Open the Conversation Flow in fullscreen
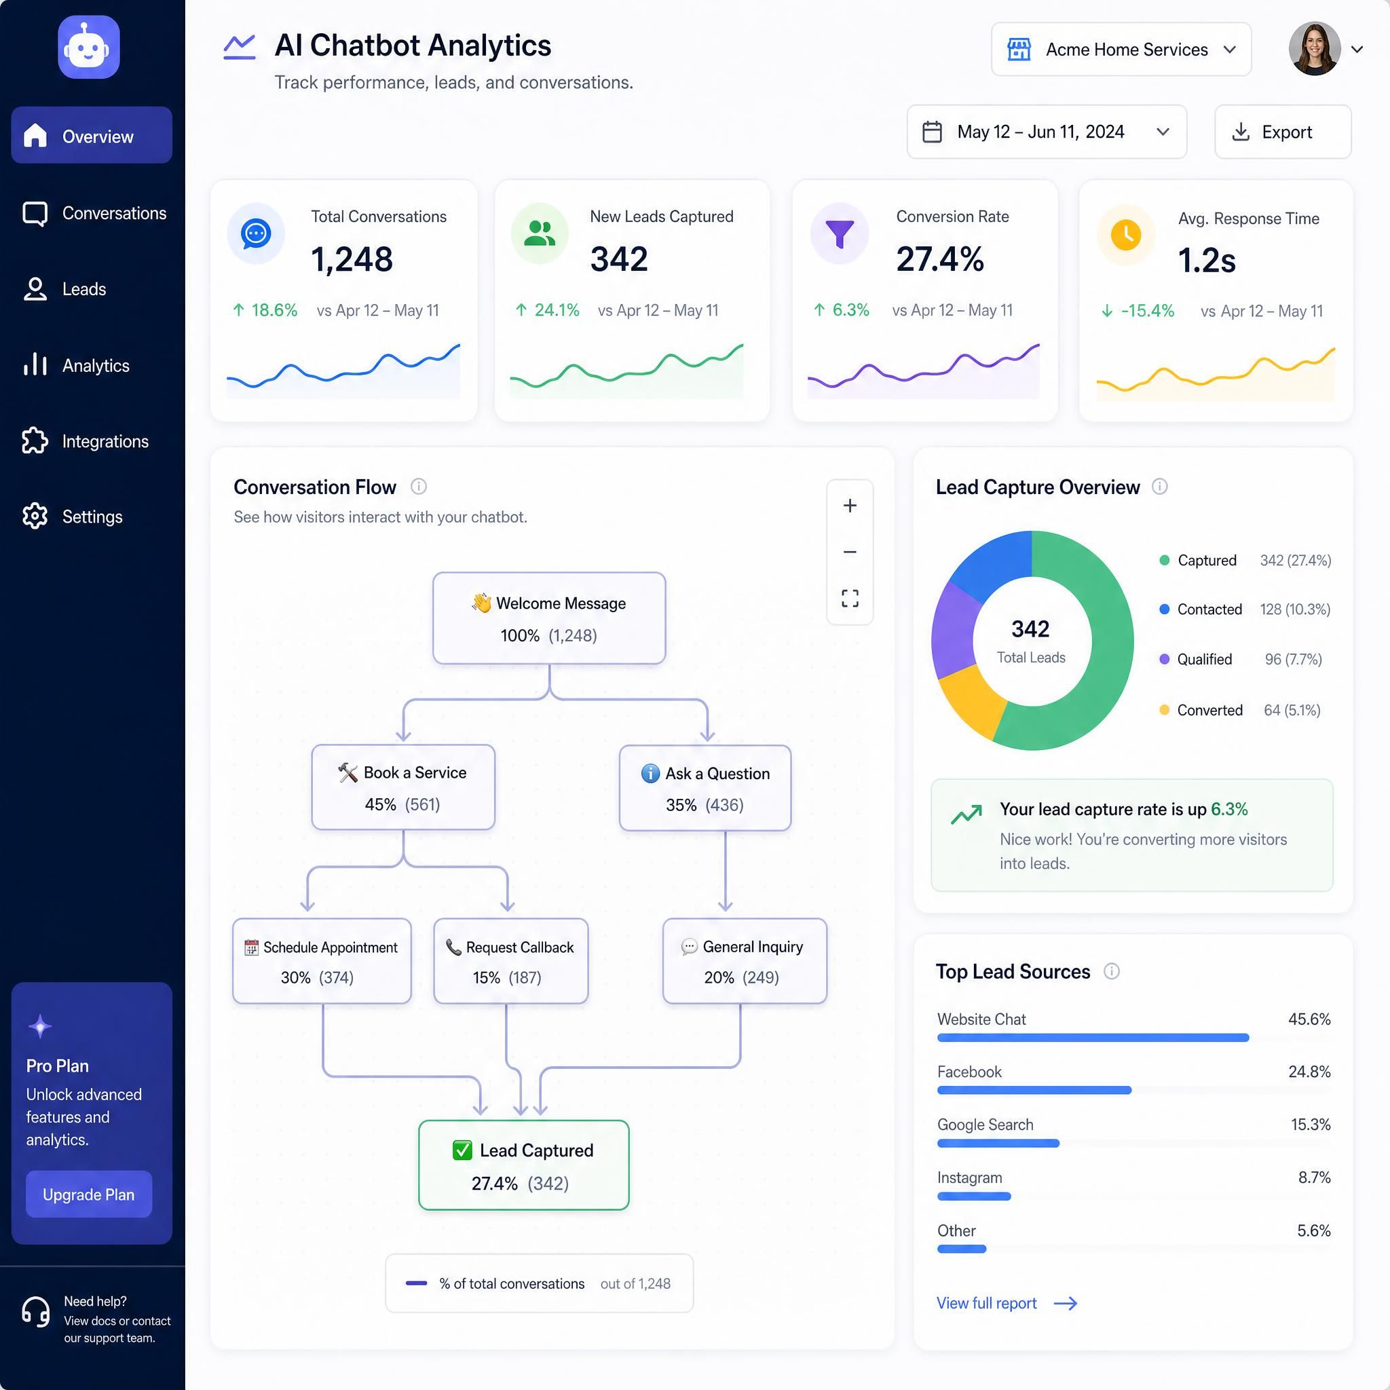The height and width of the screenshot is (1390, 1390). (x=850, y=598)
